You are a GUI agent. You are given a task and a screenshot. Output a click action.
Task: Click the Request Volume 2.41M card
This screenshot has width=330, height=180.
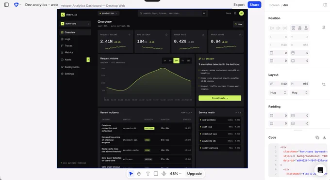[115, 41]
